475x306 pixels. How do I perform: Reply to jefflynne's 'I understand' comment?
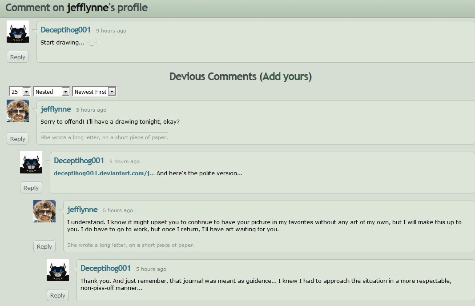[44, 246]
